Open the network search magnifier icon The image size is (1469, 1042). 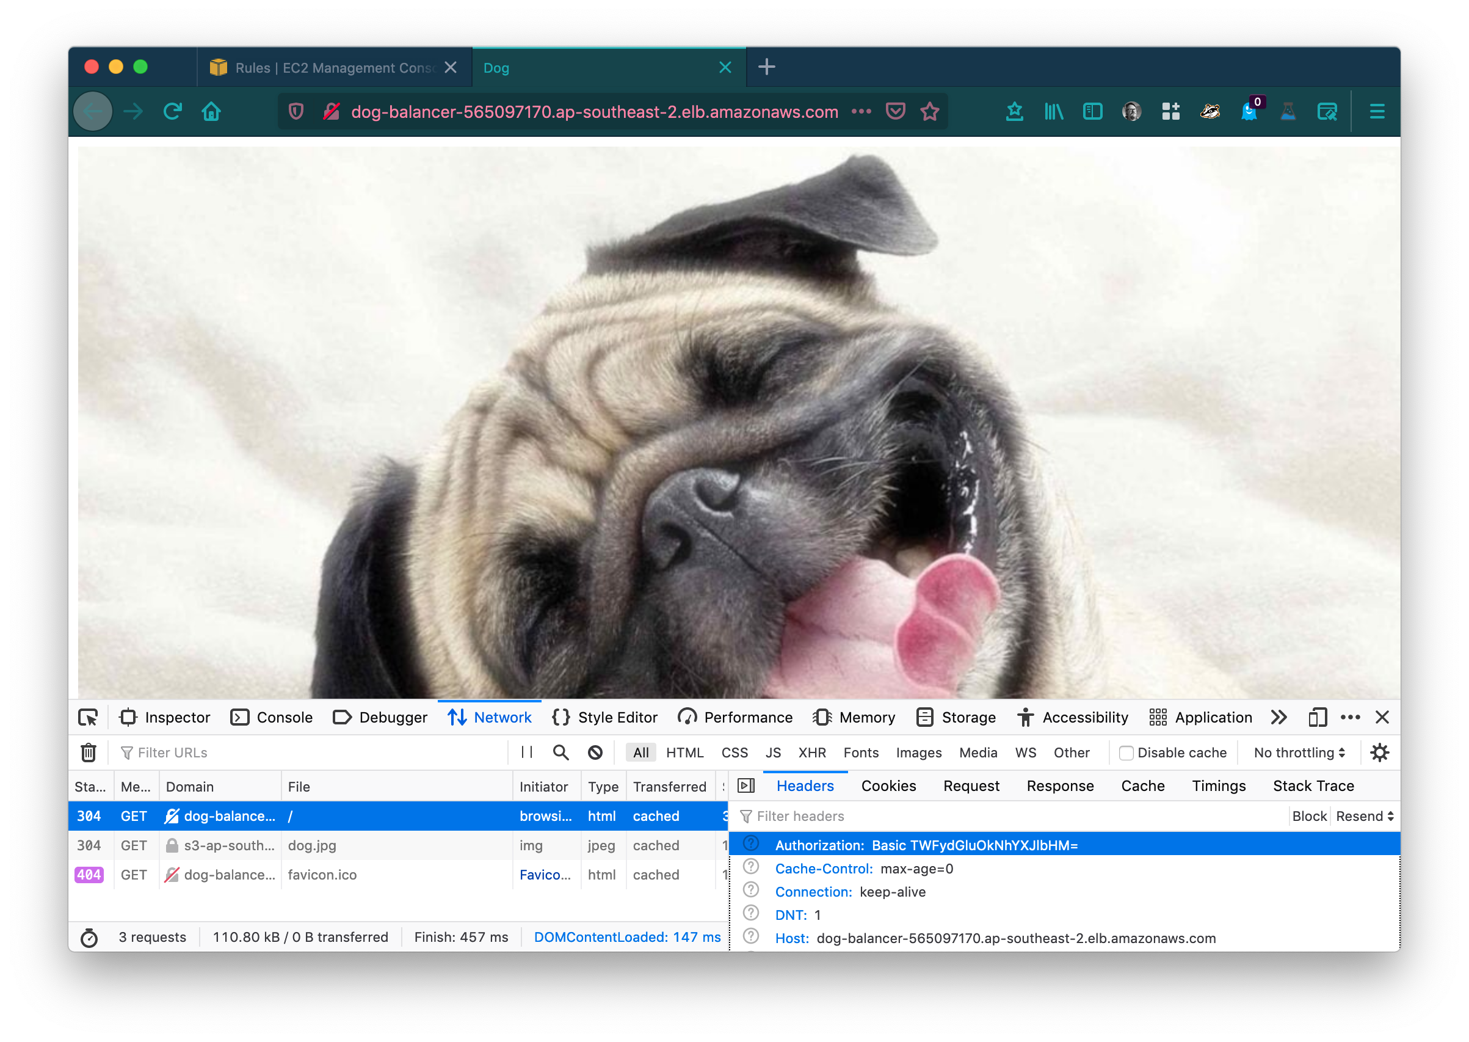561,752
